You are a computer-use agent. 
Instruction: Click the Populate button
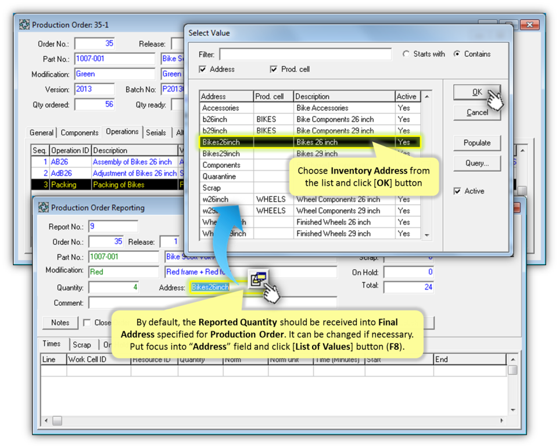[476, 143]
